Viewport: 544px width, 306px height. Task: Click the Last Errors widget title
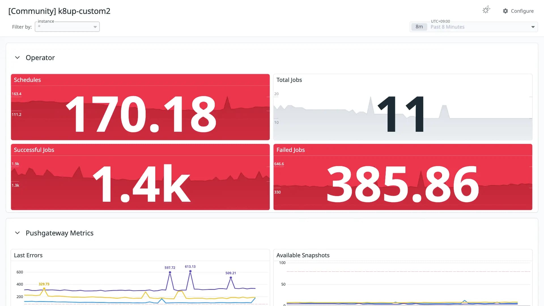[x=28, y=255]
